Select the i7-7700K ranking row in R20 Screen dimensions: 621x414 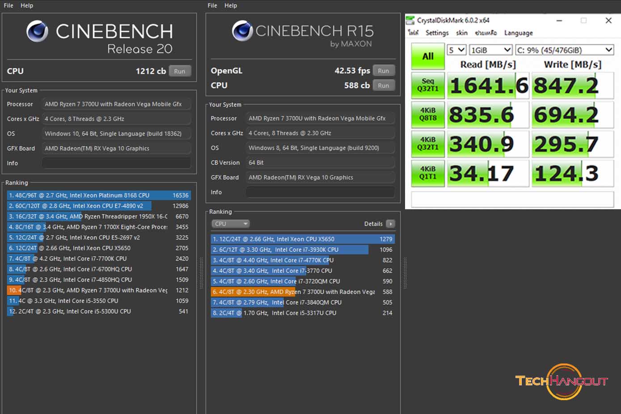click(x=99, y=258)
